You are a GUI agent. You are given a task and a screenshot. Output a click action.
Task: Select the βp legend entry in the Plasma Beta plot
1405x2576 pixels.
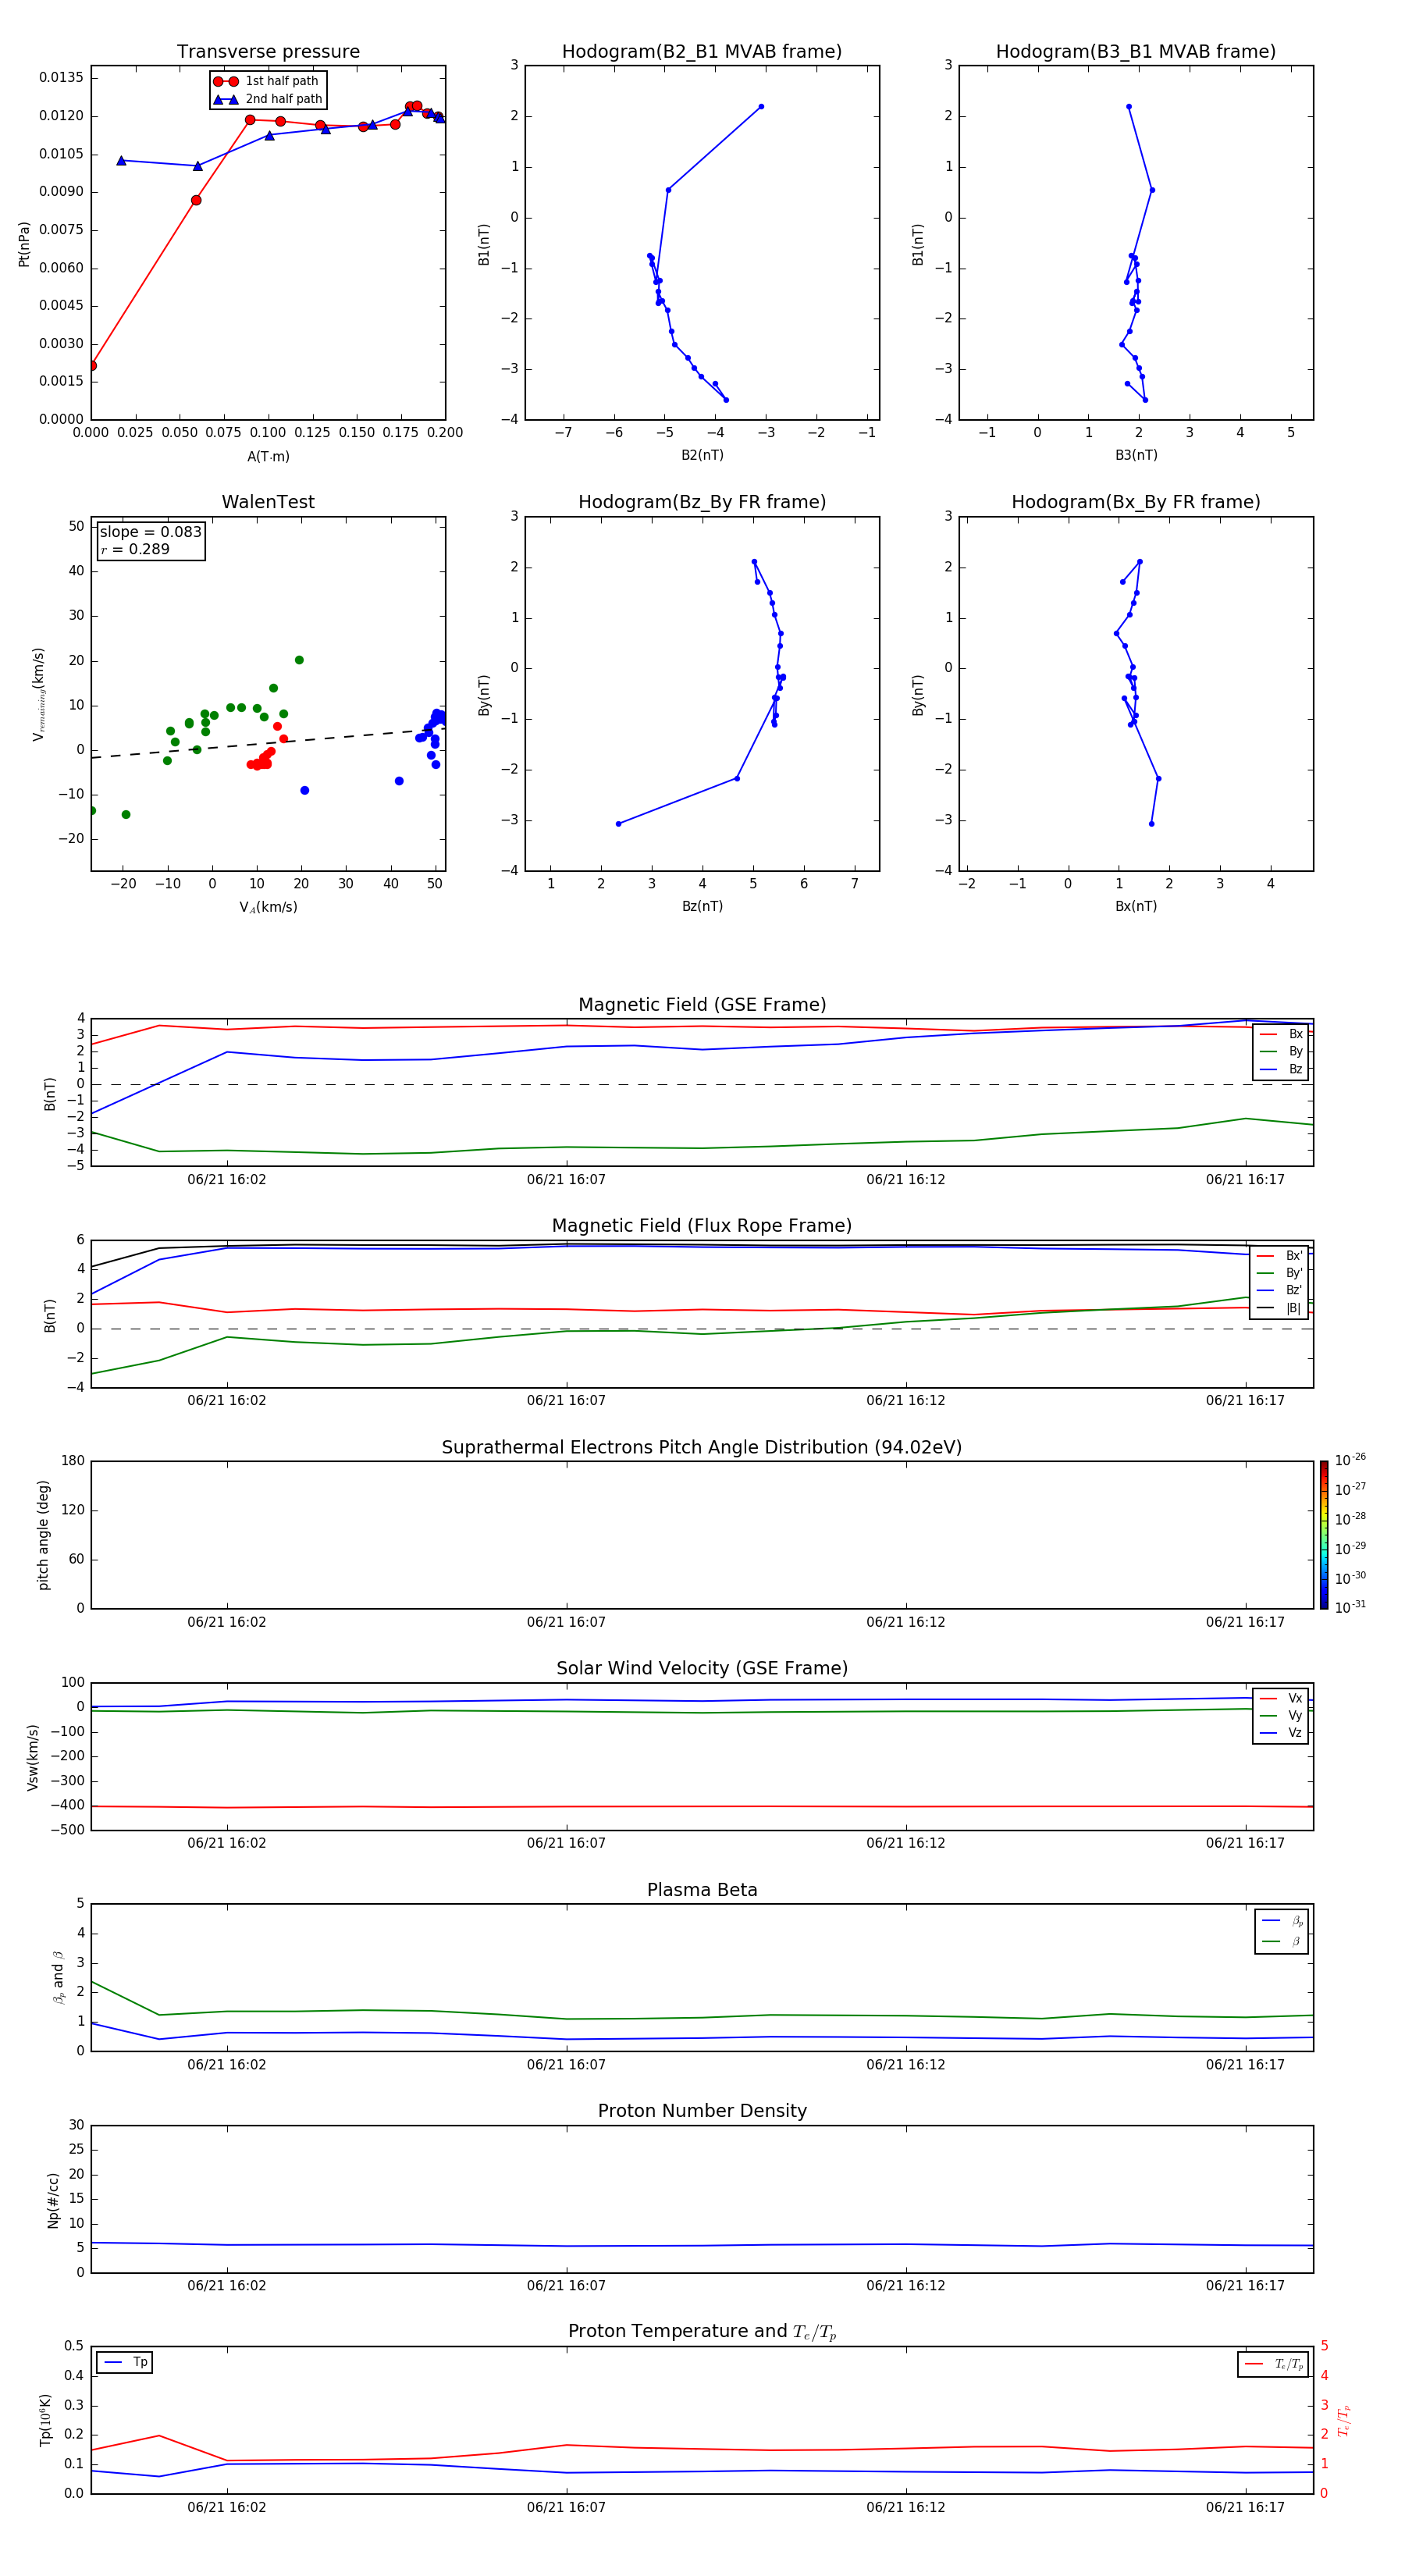(x=1282, y=1921)
